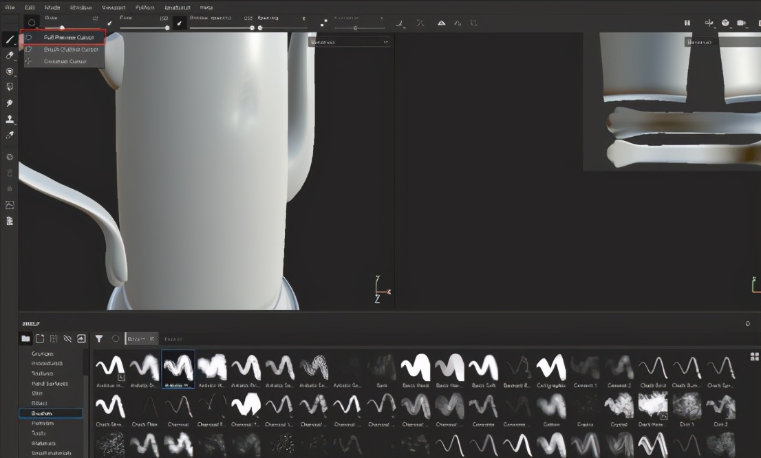
Task: Click the globe environment icon
Action: [725, 23]
